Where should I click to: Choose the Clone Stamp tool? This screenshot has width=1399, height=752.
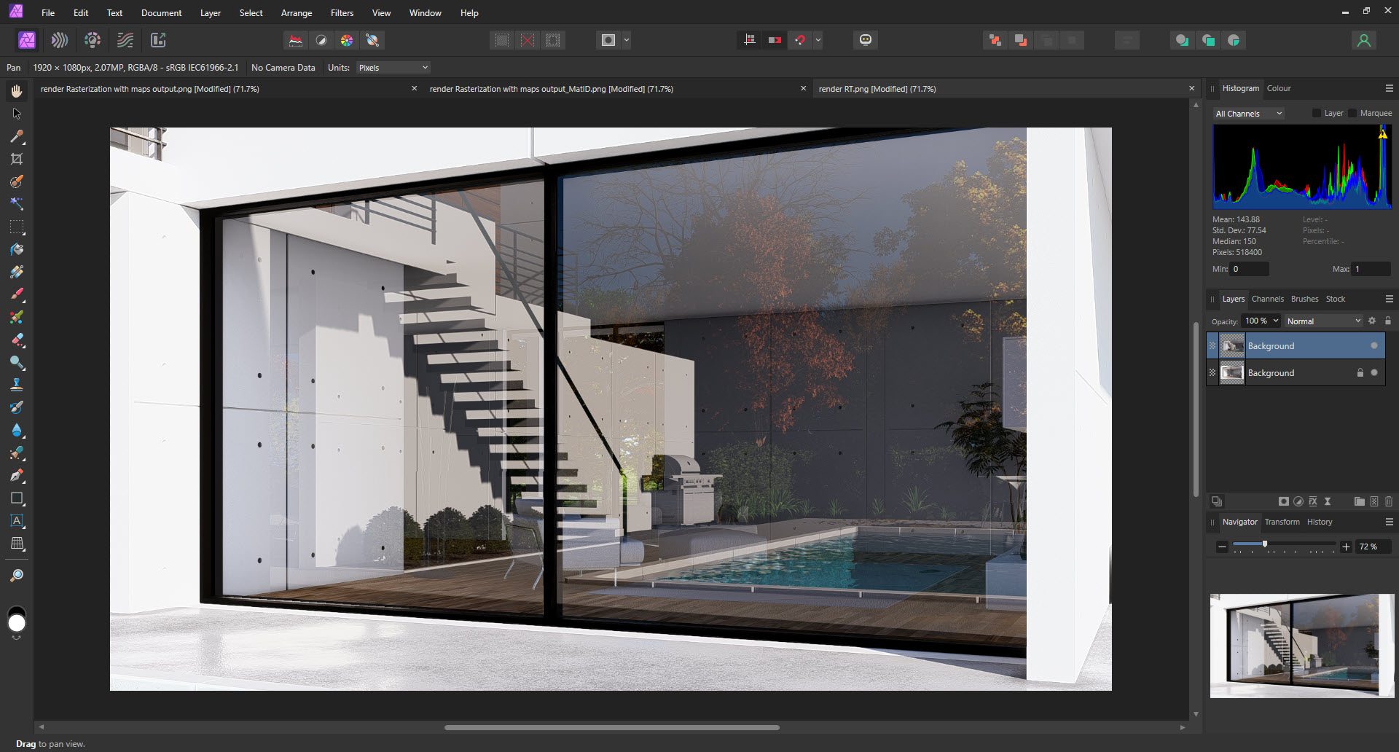(x=17, y=384)
